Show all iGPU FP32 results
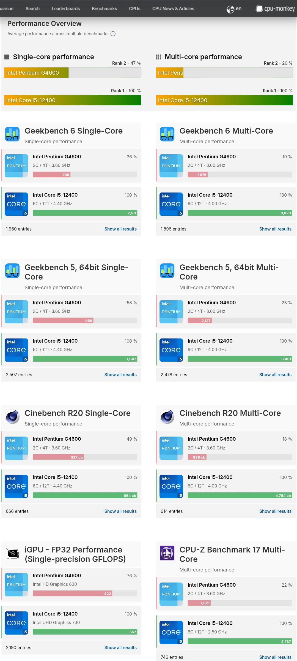297x661 pixels. [x=120, y=648]
